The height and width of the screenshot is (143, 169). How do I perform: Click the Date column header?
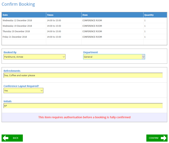pos(24,15)
